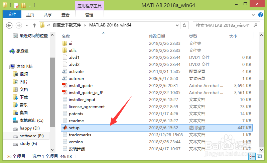Select 这台电脑 in navigation pane
This screenshot has height=163, width=267.
21,66
